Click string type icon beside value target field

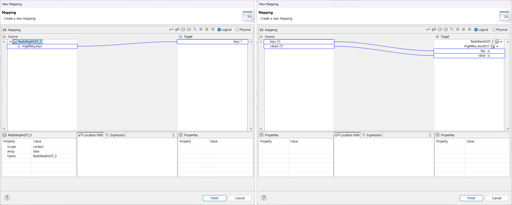click(489, 56)
